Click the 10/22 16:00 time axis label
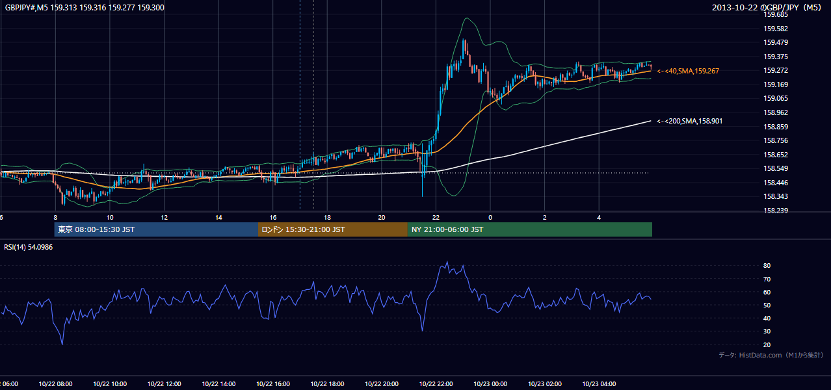The height and width of the screenshot is (390, 831). 272,383
